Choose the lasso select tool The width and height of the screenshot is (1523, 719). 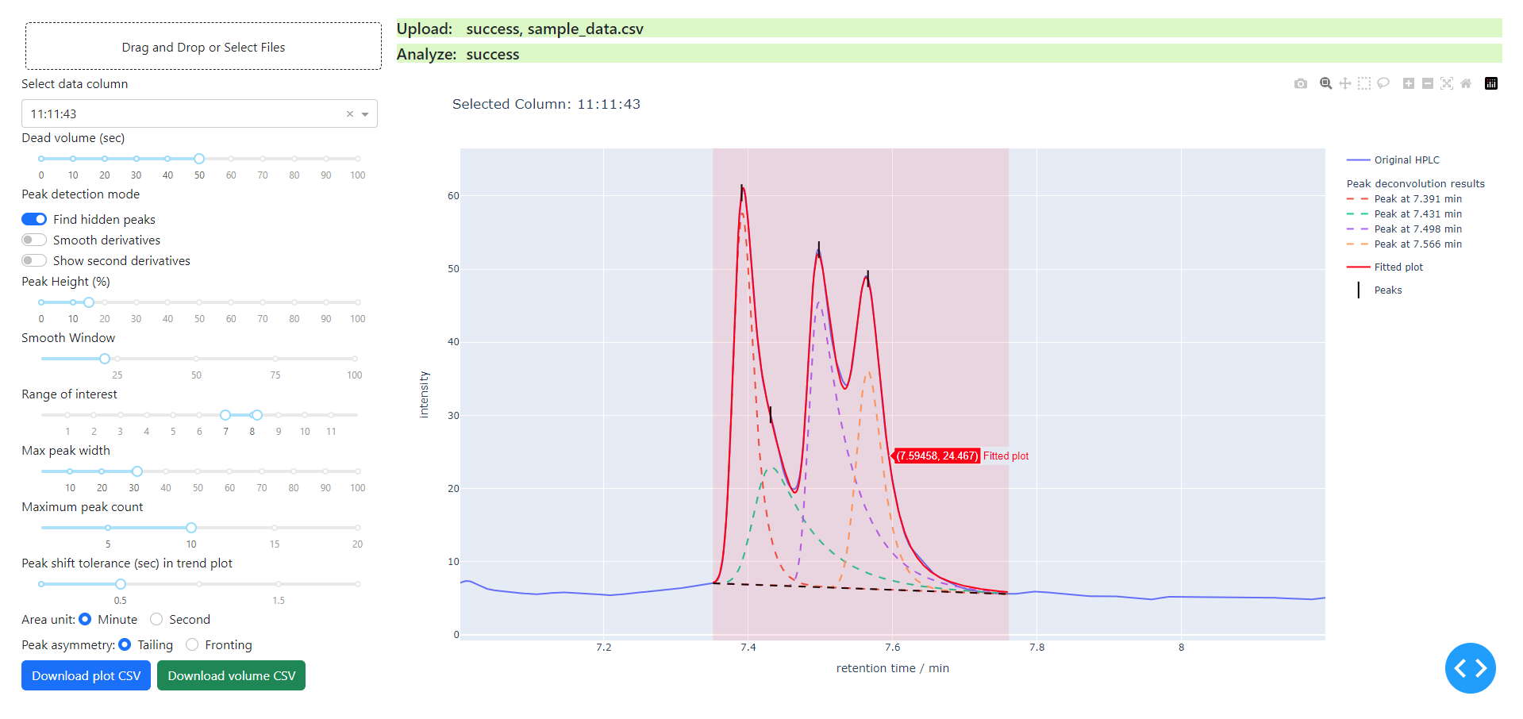[x=1384, y=83]
